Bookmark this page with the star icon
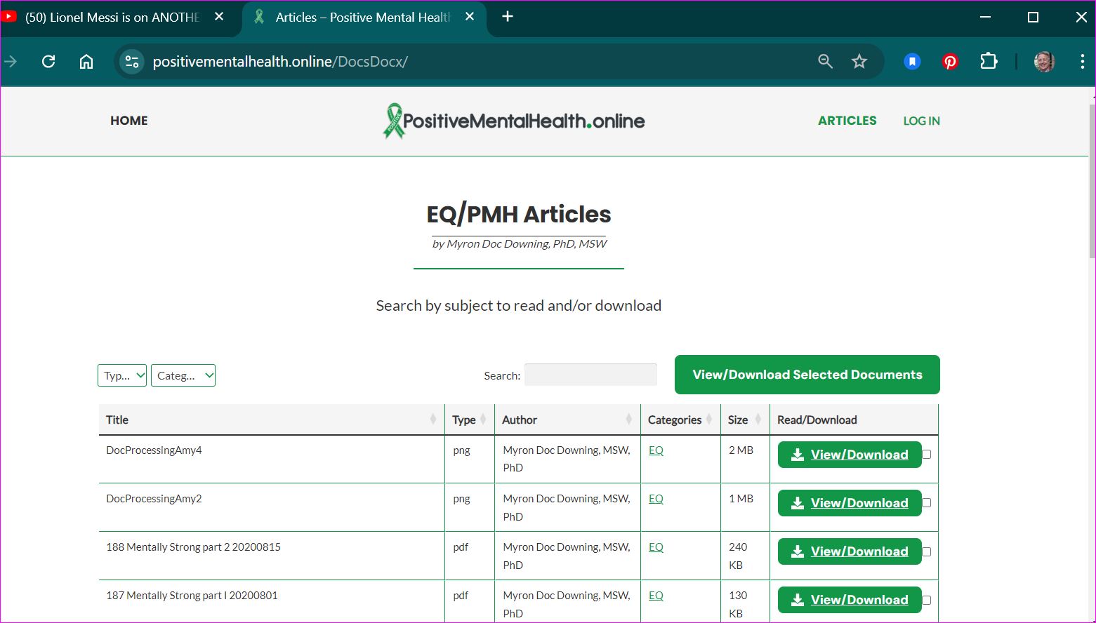 [x=859, y=62]
